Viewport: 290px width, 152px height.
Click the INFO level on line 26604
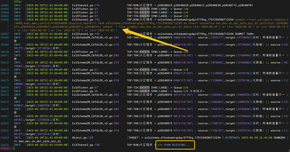(17, 13)
